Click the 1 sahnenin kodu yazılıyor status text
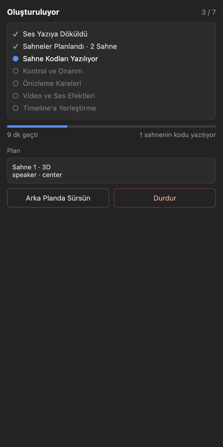Image resolution: width=223 pixels, height=447 pixels. 178,135
